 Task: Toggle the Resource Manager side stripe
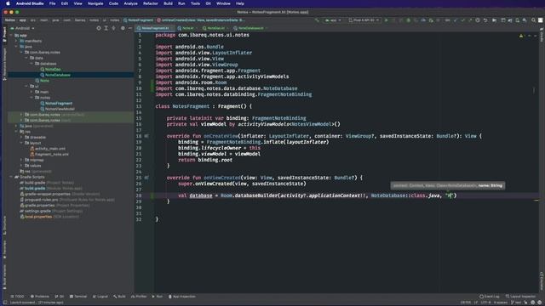(4, 65)
